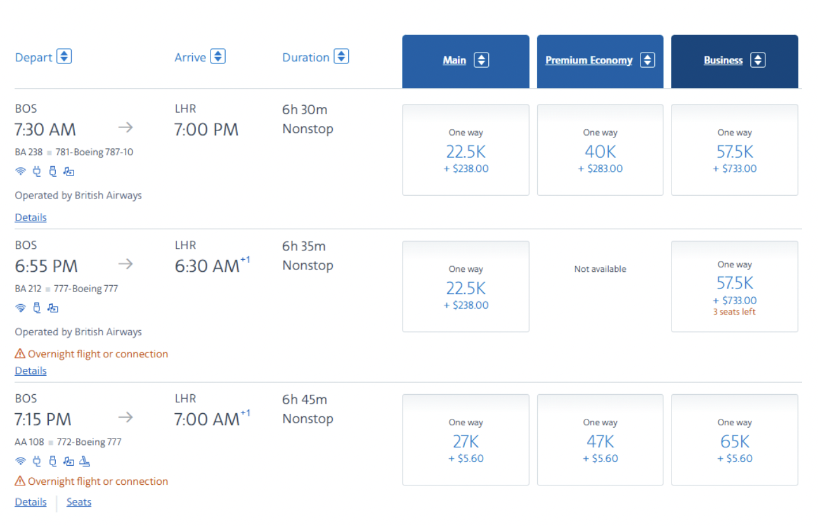
Task: Click the USB port icon on BA 238
Action: 53,171
